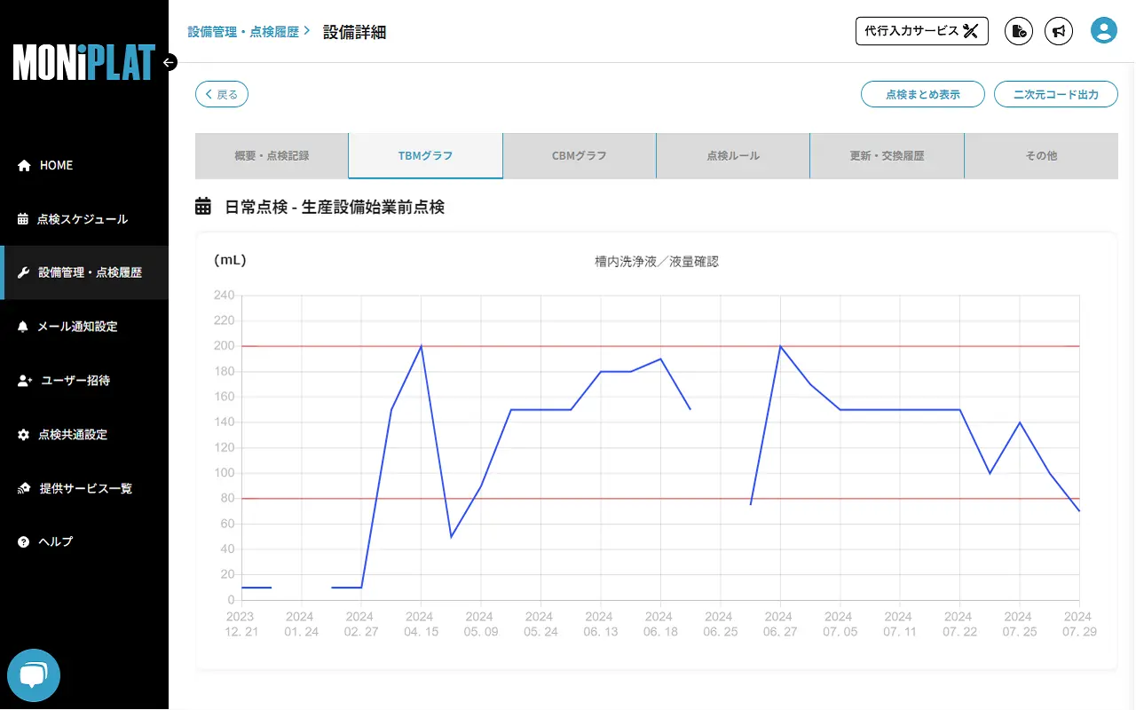Viewport: 1136px width, 710px height.
Task: Open the bell icon for メール通知設定
Action: 21,326
